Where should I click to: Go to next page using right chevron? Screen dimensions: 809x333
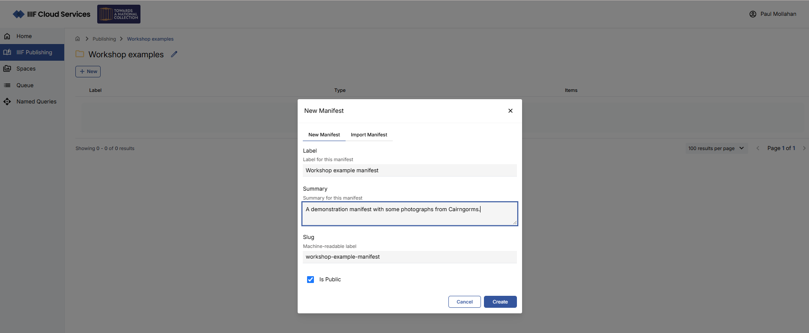point(804,148)
